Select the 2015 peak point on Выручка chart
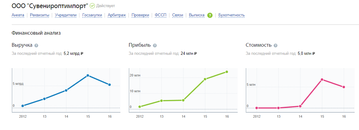Screen dimensions: 359x130 coord(88,76)
